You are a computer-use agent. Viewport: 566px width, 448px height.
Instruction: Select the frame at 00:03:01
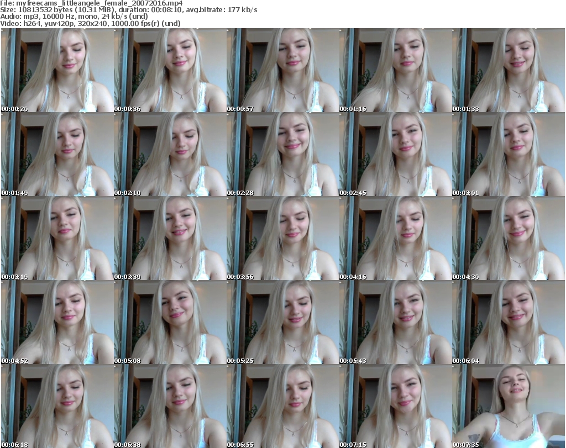[x=509, y=154]
